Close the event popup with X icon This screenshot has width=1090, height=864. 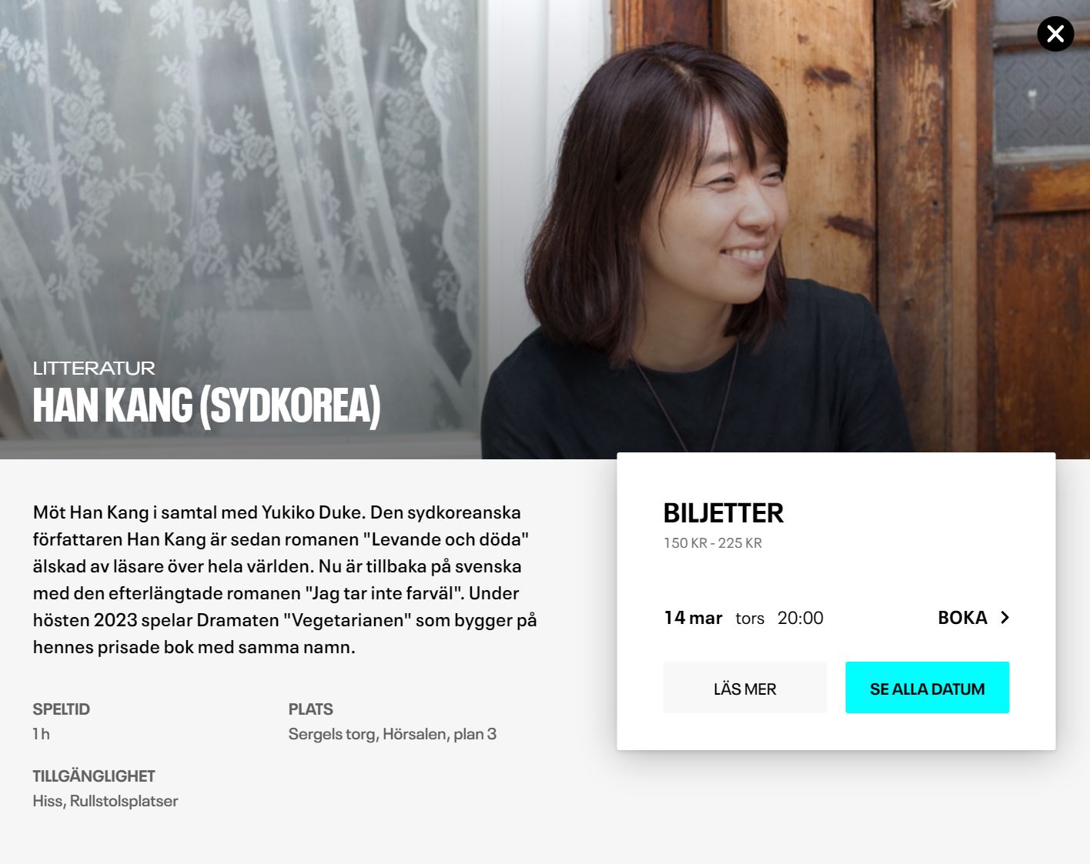1055,34
